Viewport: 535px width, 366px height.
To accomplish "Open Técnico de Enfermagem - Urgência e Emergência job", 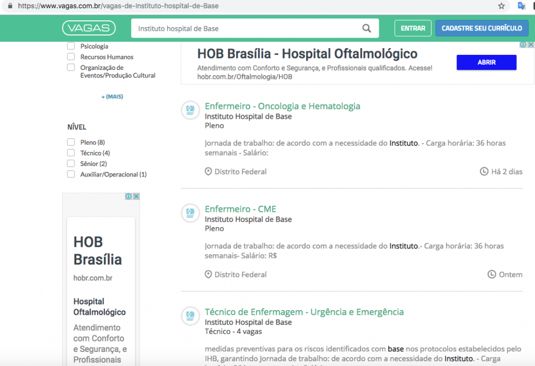I will 304,312.
